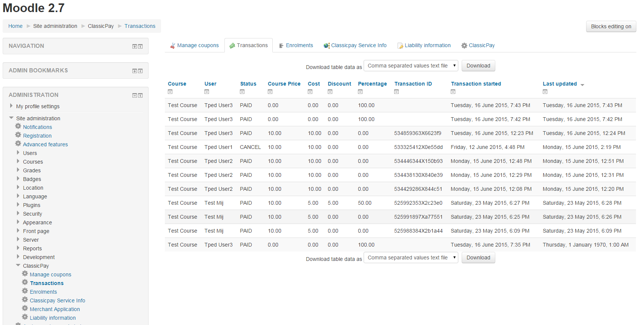Open the ClassicPay settings tab

coord(478,45)
